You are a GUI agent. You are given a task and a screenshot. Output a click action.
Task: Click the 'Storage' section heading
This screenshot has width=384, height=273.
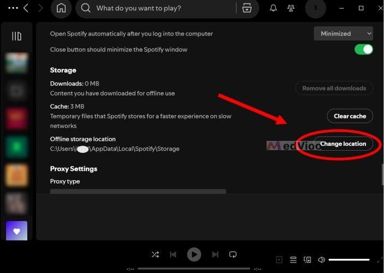point(63,70)
